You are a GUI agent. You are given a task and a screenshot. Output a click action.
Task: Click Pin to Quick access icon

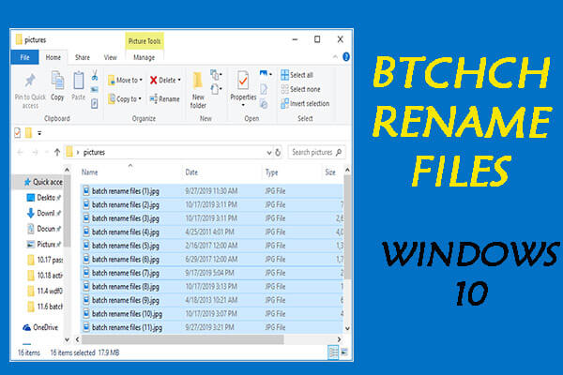coord(31,81)
